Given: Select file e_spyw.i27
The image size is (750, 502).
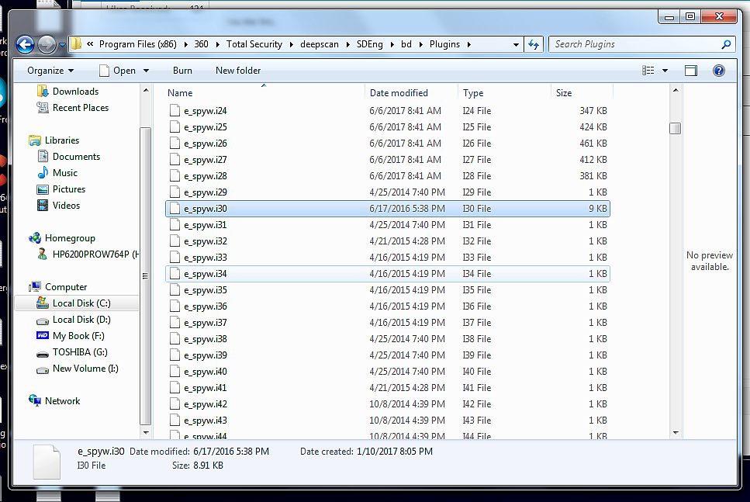Looking at the screenshot, I should click(388, 159).
